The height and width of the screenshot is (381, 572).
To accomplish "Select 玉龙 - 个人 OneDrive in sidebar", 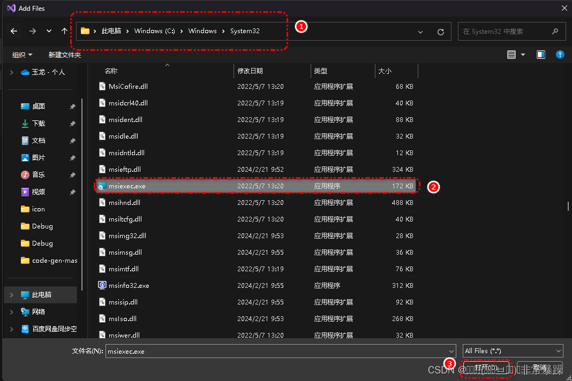I will [x=43, y=72].
